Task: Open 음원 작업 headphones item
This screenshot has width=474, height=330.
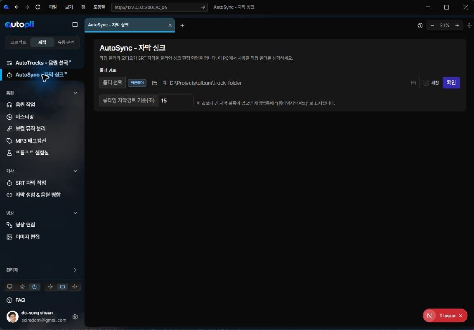Action: (42, 105)
